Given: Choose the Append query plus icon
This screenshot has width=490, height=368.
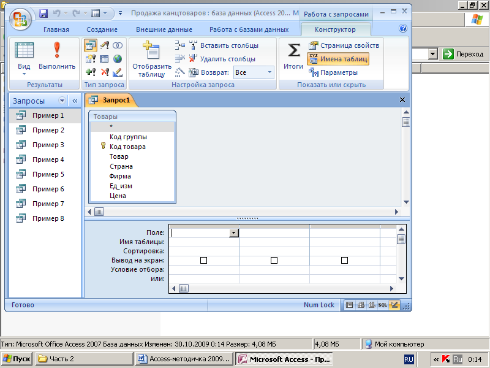Looking at the screenshot, I should click(91, 72).
